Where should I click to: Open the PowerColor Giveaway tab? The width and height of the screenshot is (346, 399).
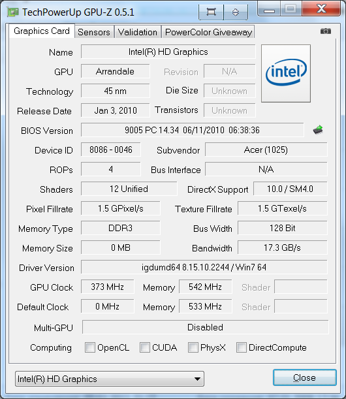208,32
